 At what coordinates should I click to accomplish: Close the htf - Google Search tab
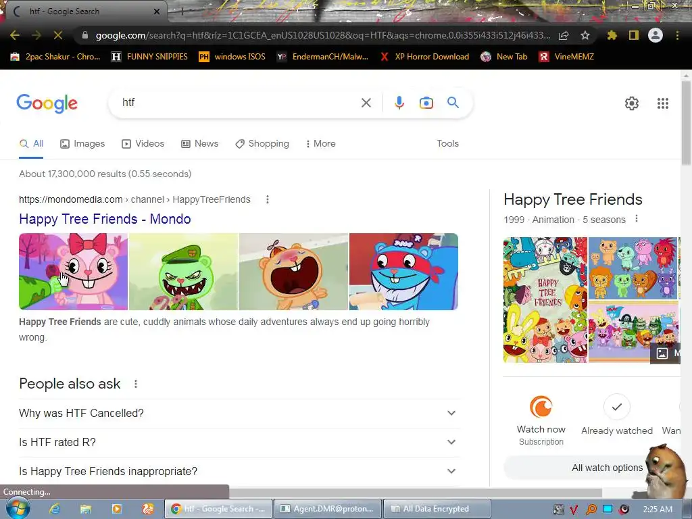(x=157, y=11)
